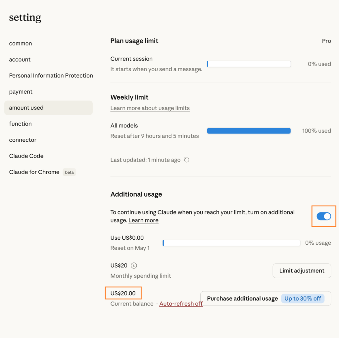Open Claude for Chrome beta settings
Viewport: 339px width, 338px height.
pos(42,172)
